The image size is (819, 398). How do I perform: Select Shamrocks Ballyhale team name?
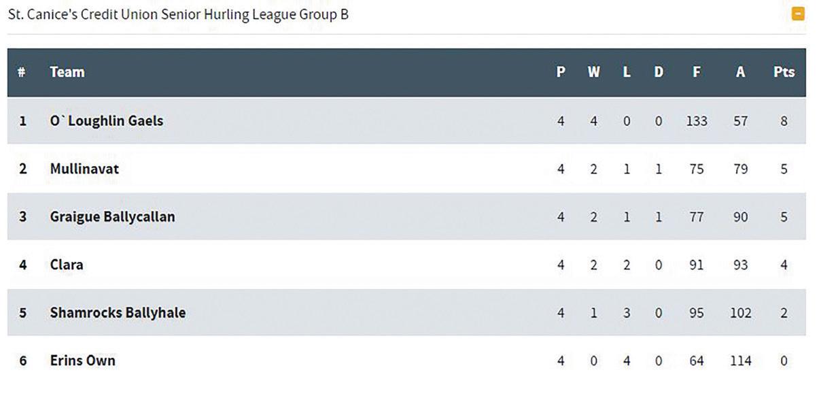click(118, 313)
